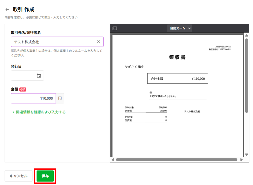Toggle the PDF viewer sidebar icon
The height and width of the screenshot is (185, 253).
click(115, 28)
